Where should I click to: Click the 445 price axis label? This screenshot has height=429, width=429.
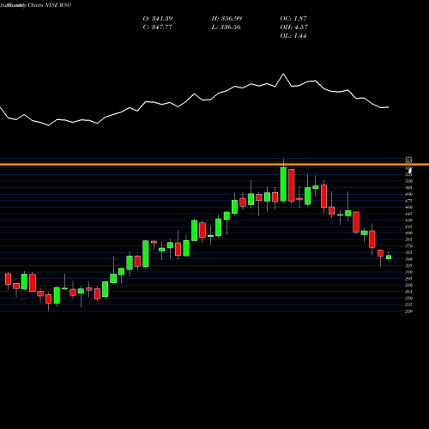tap(409, 214)
